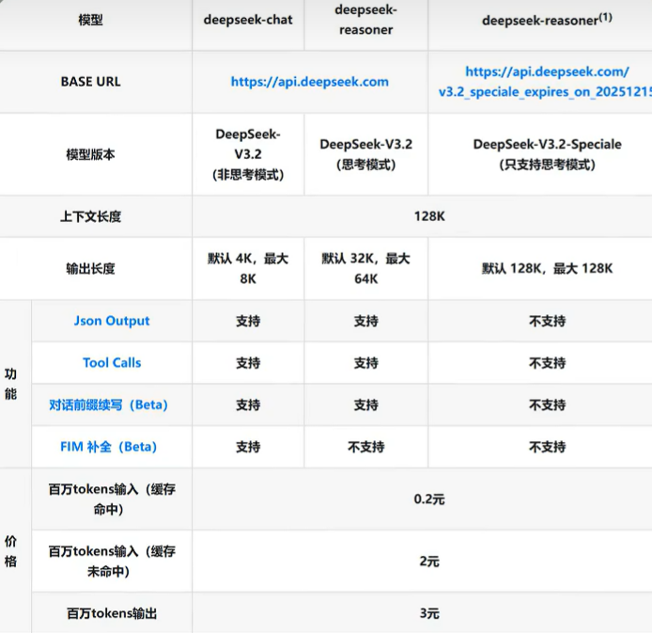Viewport: 652px width, 633px height.
Task: Select the 百万tokens输入（缓存未命中）label
Action: tap(112, 561)
